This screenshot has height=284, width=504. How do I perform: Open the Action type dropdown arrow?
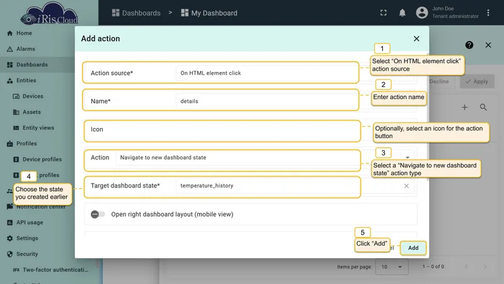[x=408, y=157]
